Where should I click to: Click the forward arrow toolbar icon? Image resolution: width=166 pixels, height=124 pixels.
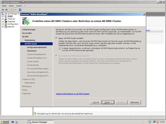coord(6,10)
